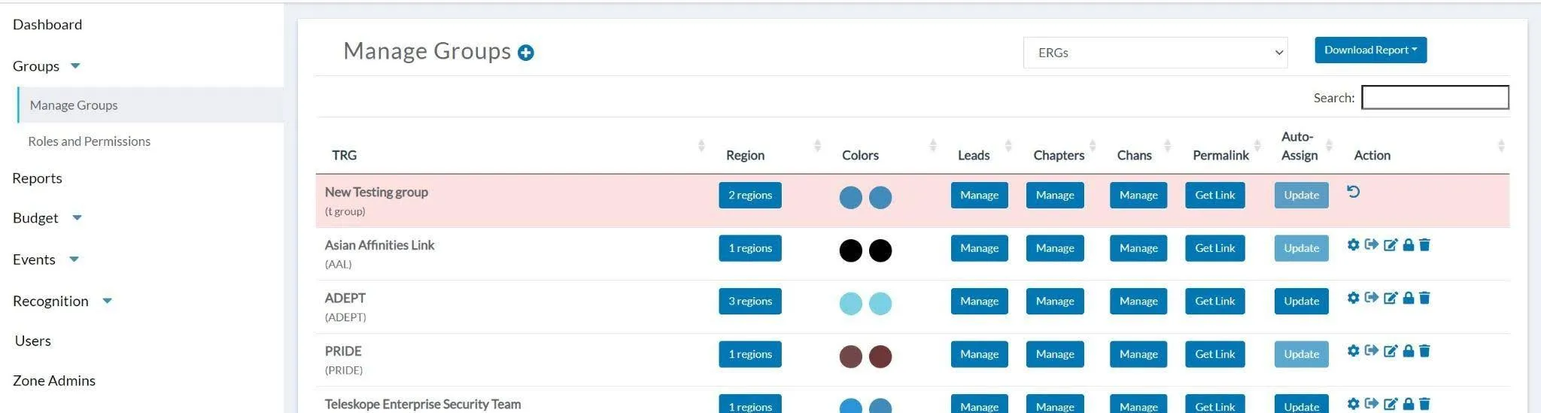
Task: Open settings gear for the ADEPT group
Action: [1353, 298]
